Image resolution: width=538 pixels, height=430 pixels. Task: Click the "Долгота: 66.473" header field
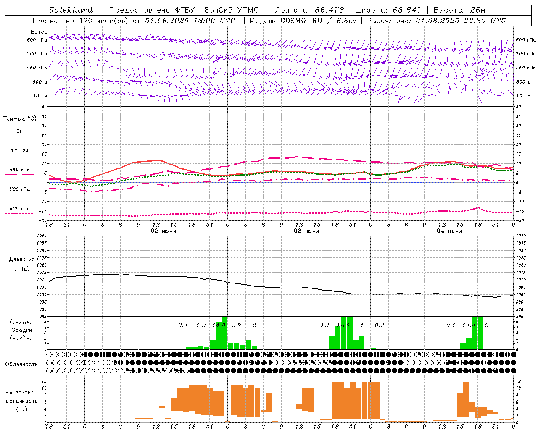point(310,10)
